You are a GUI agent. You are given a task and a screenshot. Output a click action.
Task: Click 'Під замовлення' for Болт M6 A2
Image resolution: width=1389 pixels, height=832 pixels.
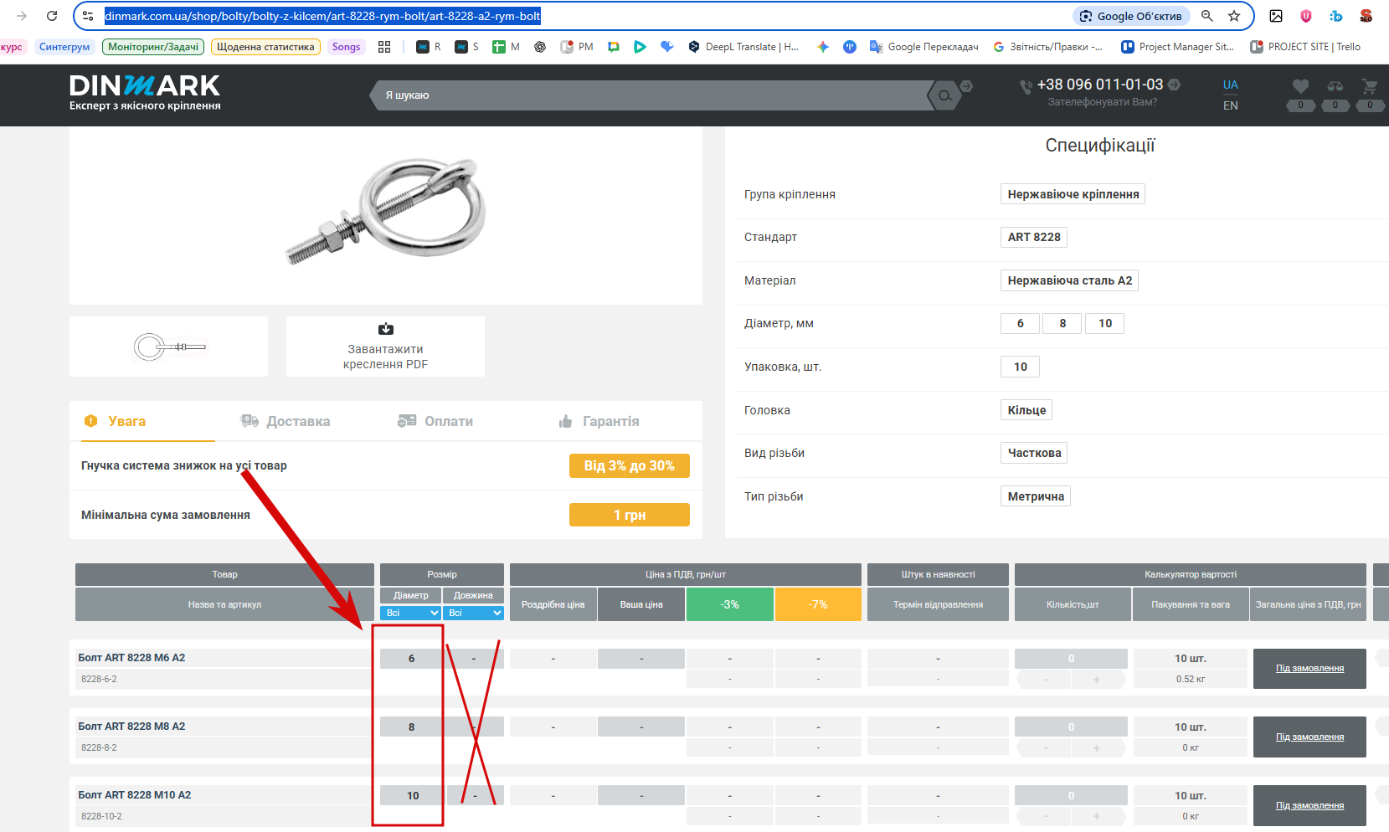click(x=1309, y=669)
